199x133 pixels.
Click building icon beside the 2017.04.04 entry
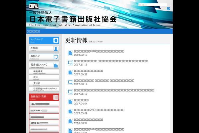(70, 102)
